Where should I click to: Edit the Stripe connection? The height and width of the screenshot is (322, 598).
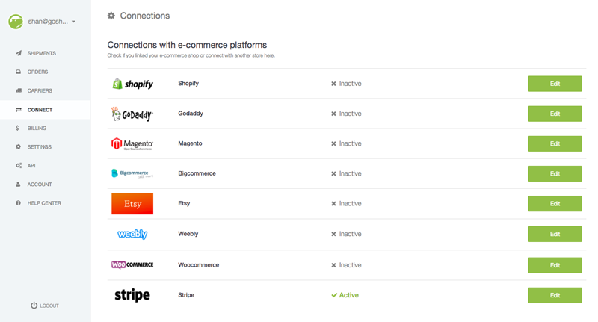click(x=555, y=295)
